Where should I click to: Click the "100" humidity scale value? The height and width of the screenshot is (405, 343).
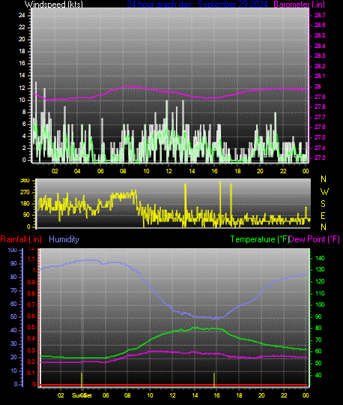click(12, 250)
